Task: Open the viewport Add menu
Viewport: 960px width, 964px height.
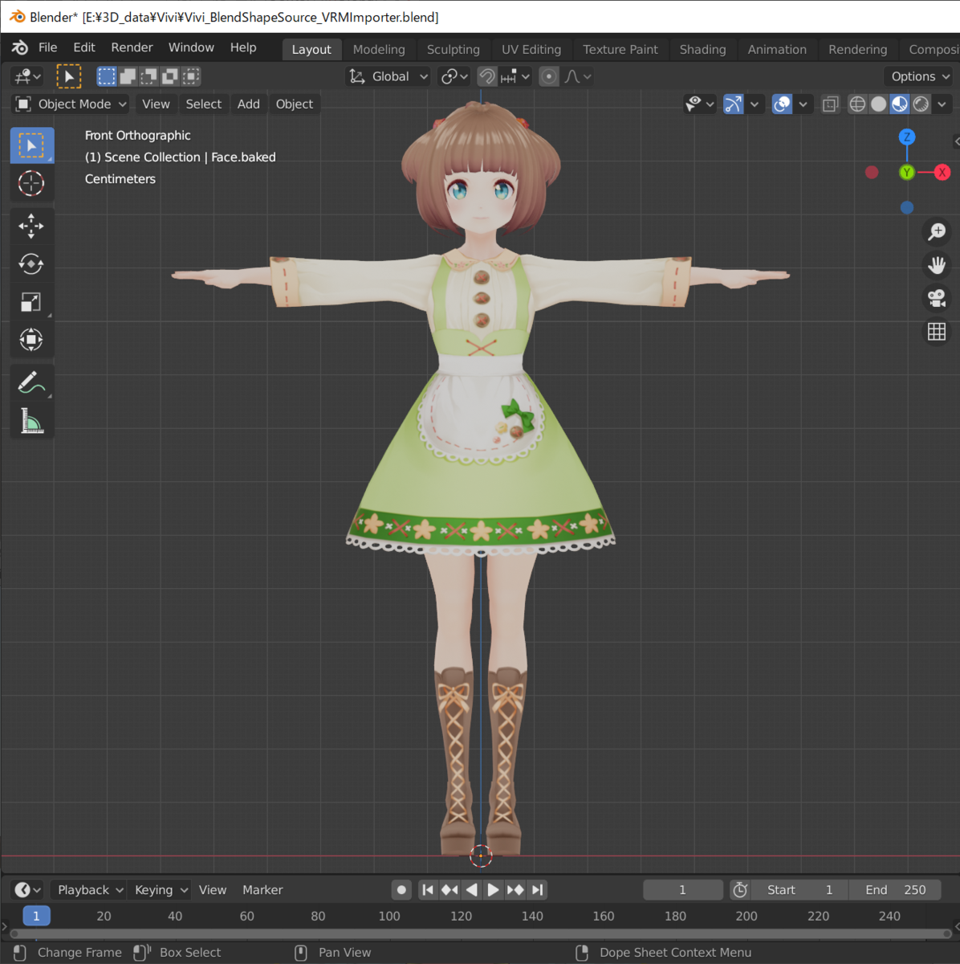Action: pyautogui.click(x=249, y=104)
